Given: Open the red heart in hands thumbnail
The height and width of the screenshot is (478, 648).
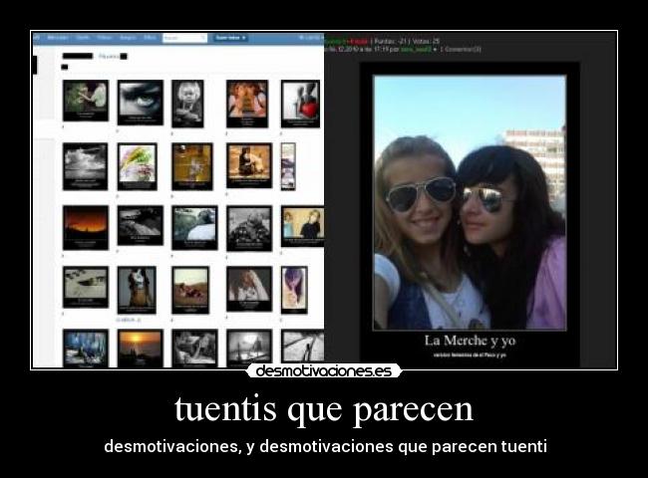Looking at the screenshot, I should [300, 104].
